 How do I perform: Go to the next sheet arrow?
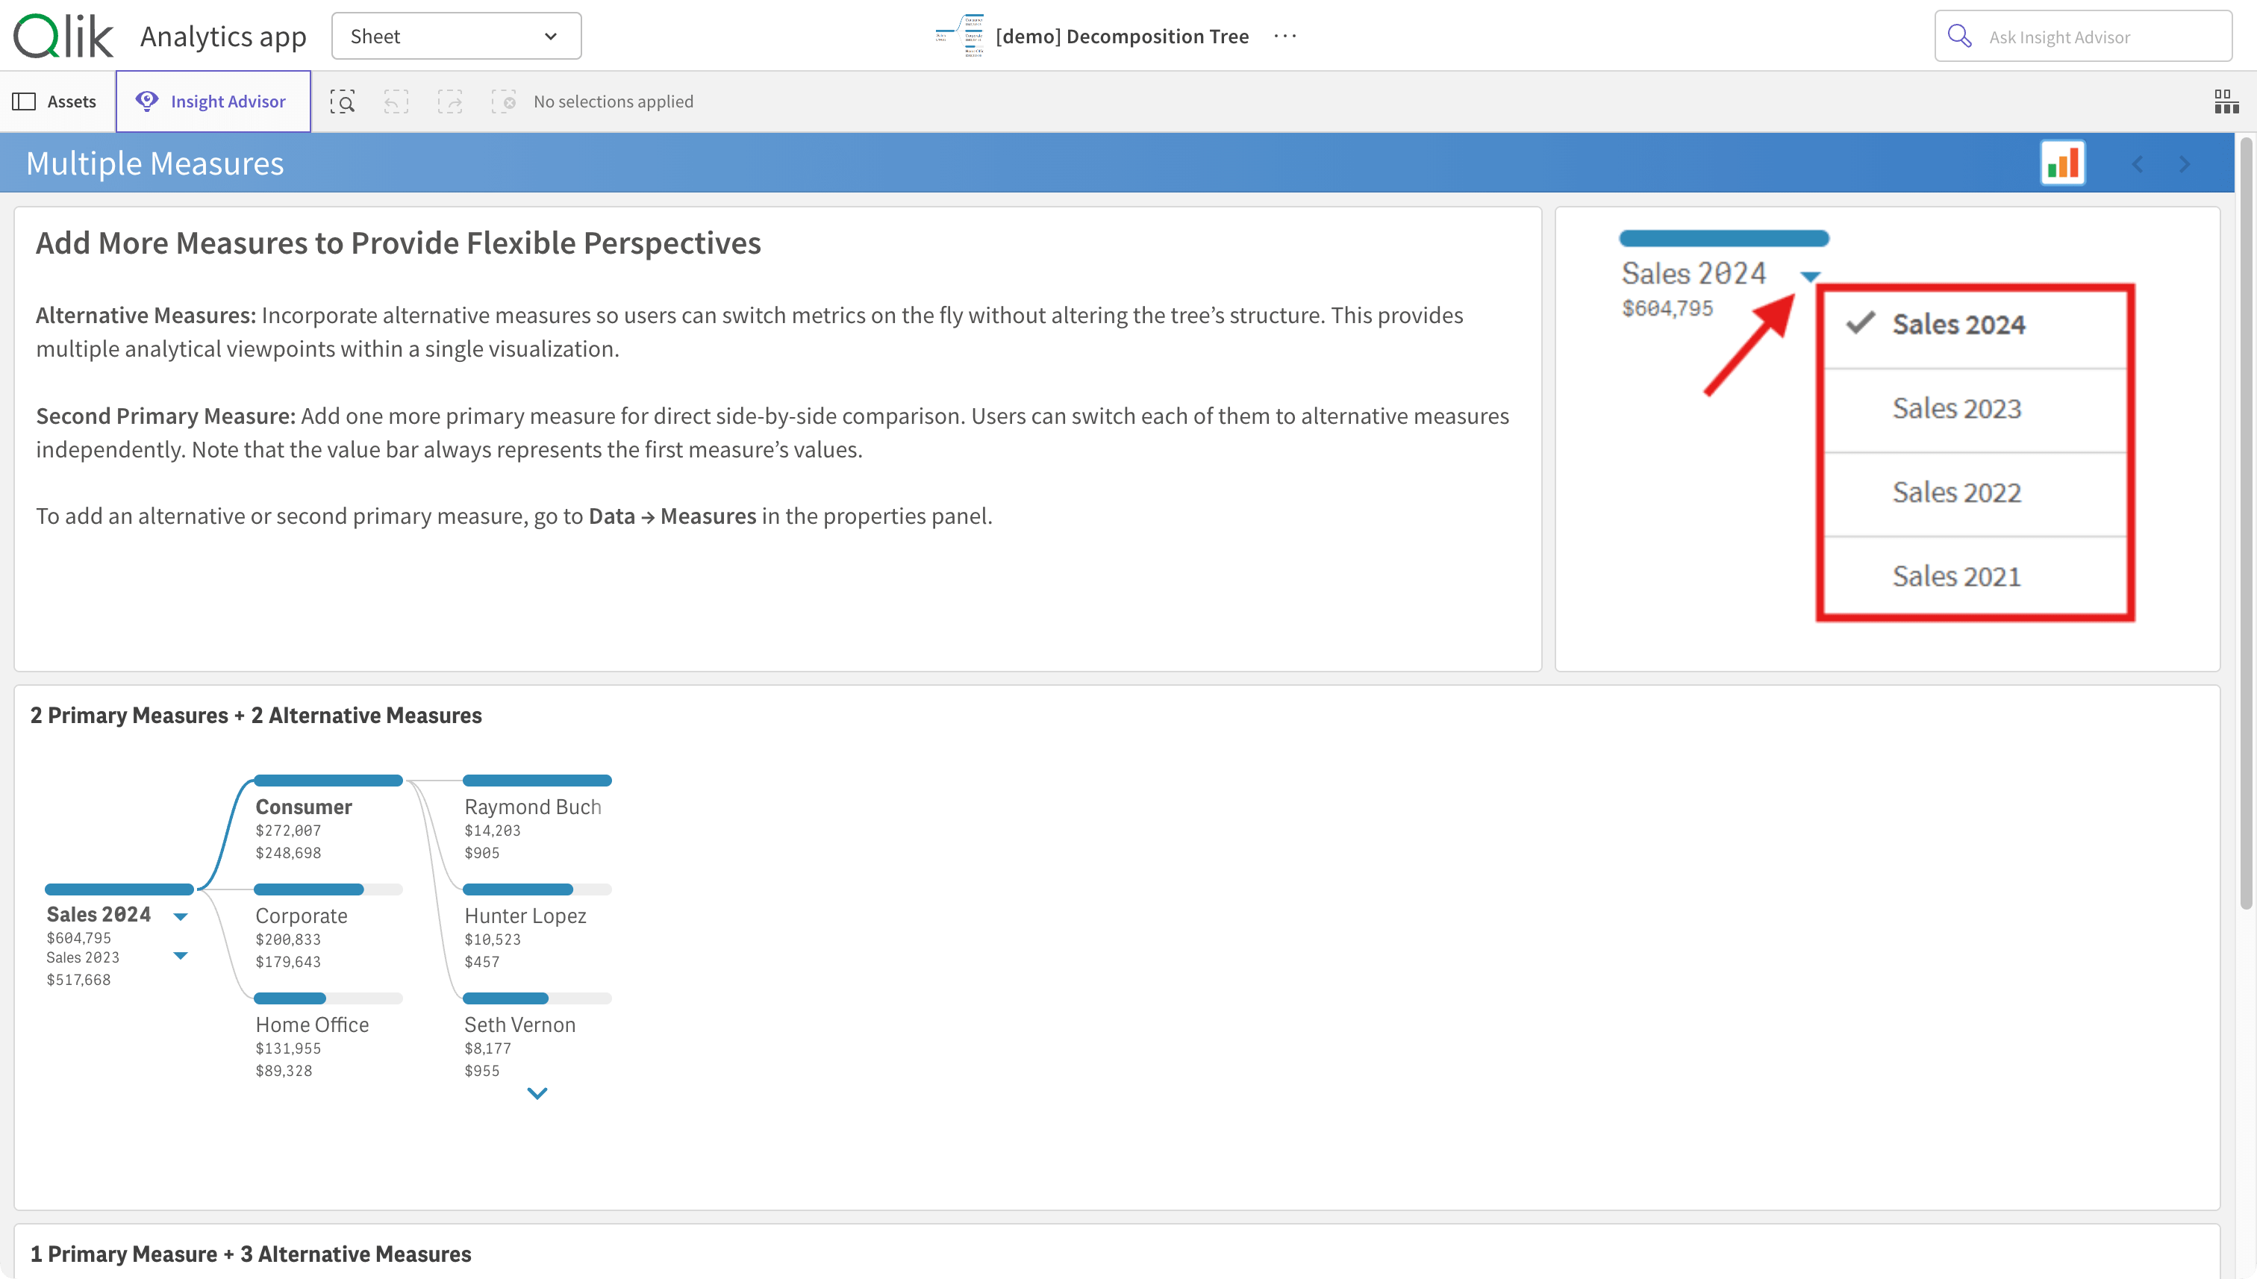(2185, 164)
